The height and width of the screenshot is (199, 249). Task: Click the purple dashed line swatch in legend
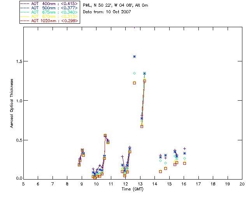coord(25,3)
